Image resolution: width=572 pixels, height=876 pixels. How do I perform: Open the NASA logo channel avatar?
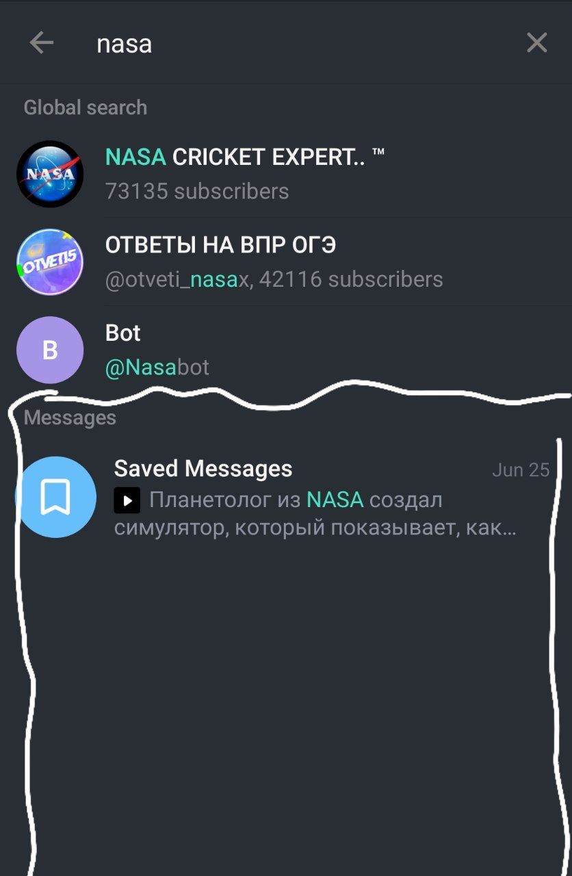[x=50, y=174]
